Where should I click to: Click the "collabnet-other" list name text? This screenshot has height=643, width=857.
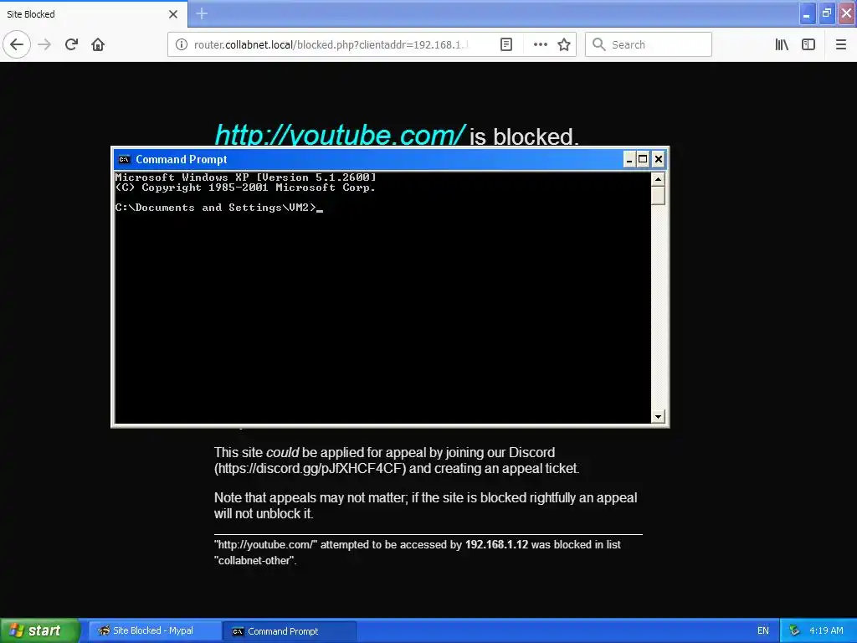254,560
